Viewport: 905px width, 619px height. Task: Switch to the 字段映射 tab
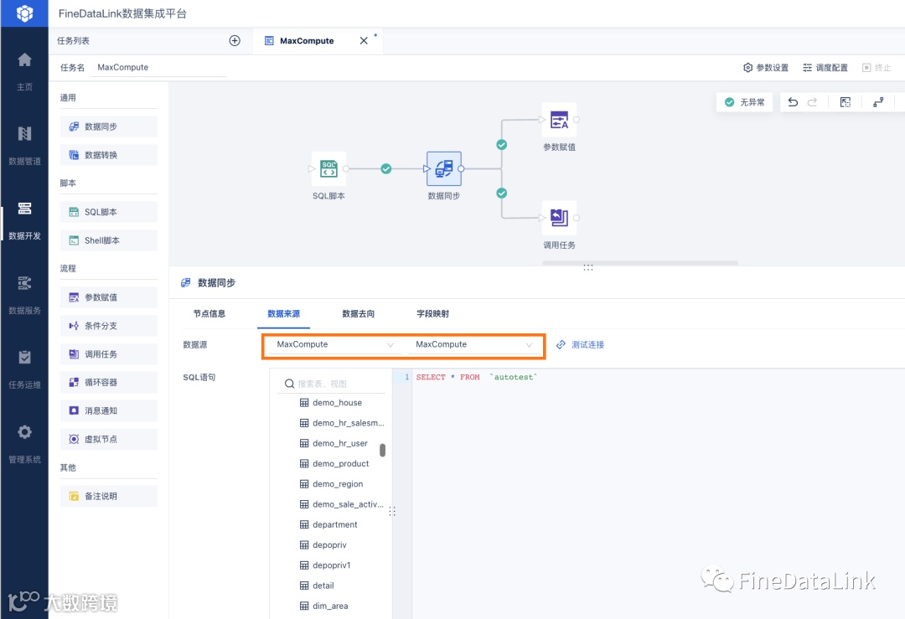(x=432, y=313)
